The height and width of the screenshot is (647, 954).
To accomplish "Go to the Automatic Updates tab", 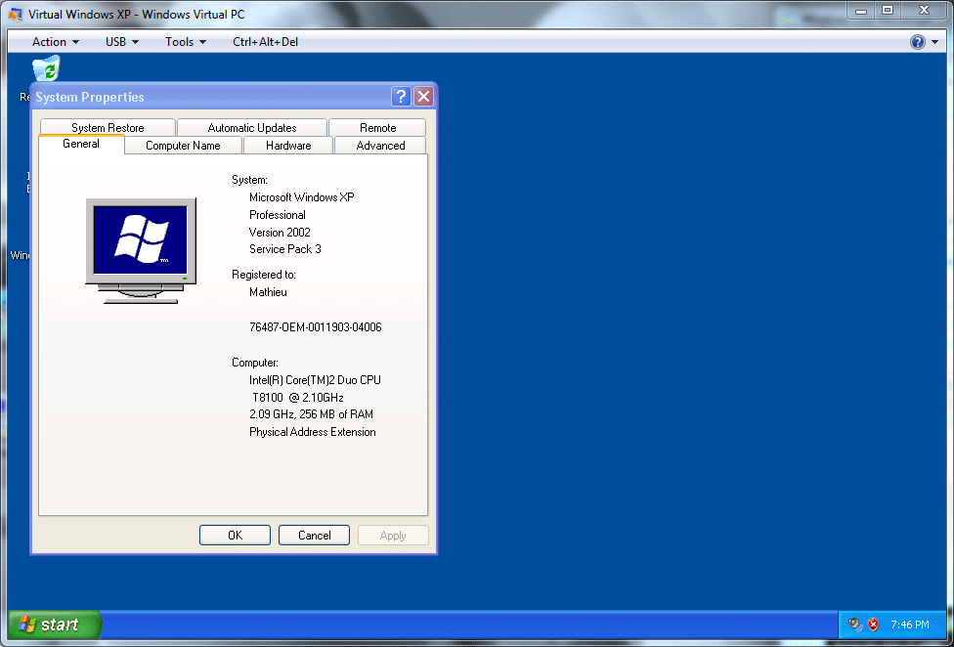I will point(252,128).
